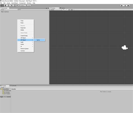Click the Step frame button
This screenshot has height=113, width=133.
point(128,6)
